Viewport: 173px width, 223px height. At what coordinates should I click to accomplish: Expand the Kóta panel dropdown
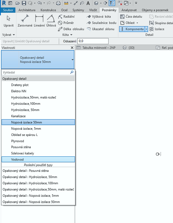coord(67,35)
